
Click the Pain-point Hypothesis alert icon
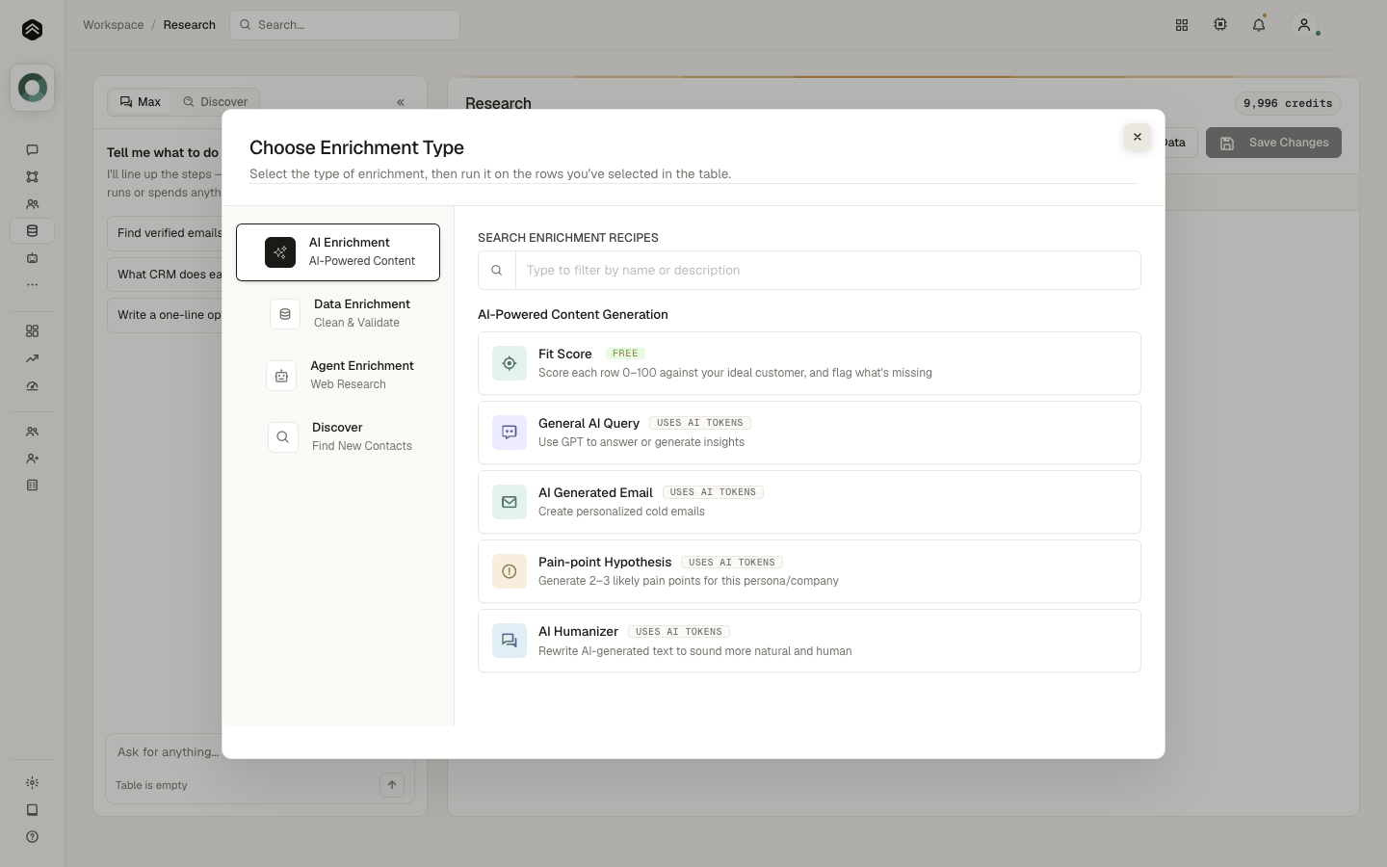510,571
